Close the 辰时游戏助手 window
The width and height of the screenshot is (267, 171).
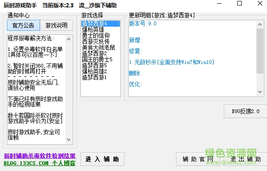tap(260, 3)
